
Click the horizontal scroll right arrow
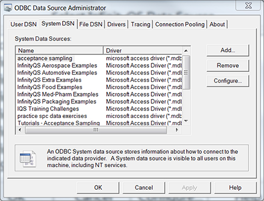[x=177, y=130]
